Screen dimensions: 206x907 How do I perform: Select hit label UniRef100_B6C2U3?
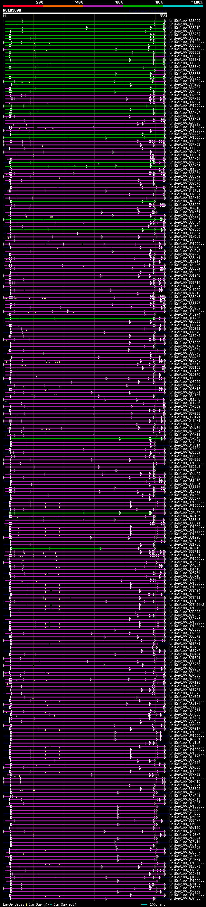tap(185, 467)
